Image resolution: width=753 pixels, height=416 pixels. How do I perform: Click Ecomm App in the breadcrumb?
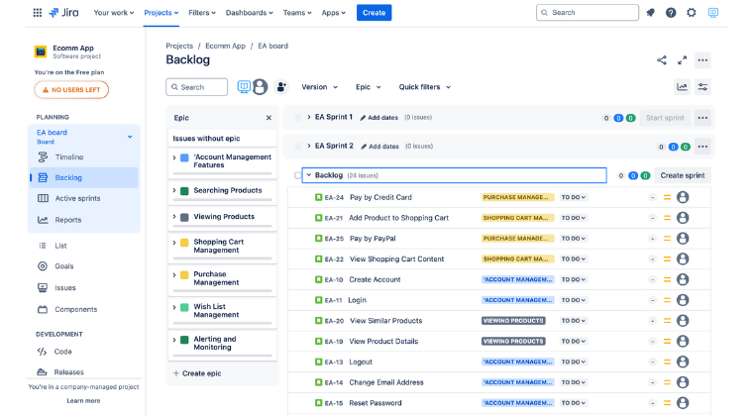click(x=225, y=46)
